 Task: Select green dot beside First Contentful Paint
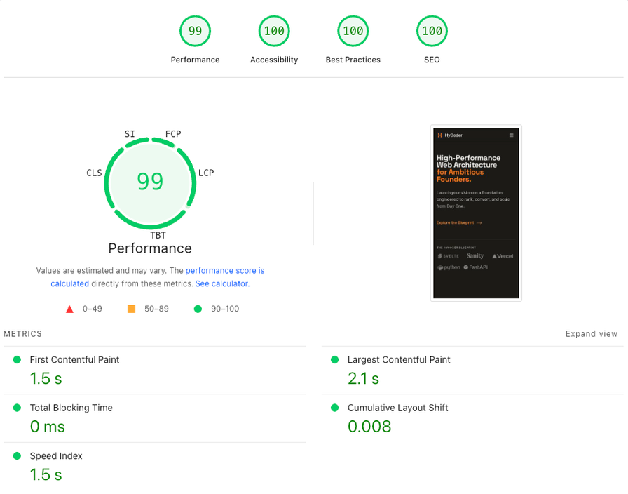(17, 359)
